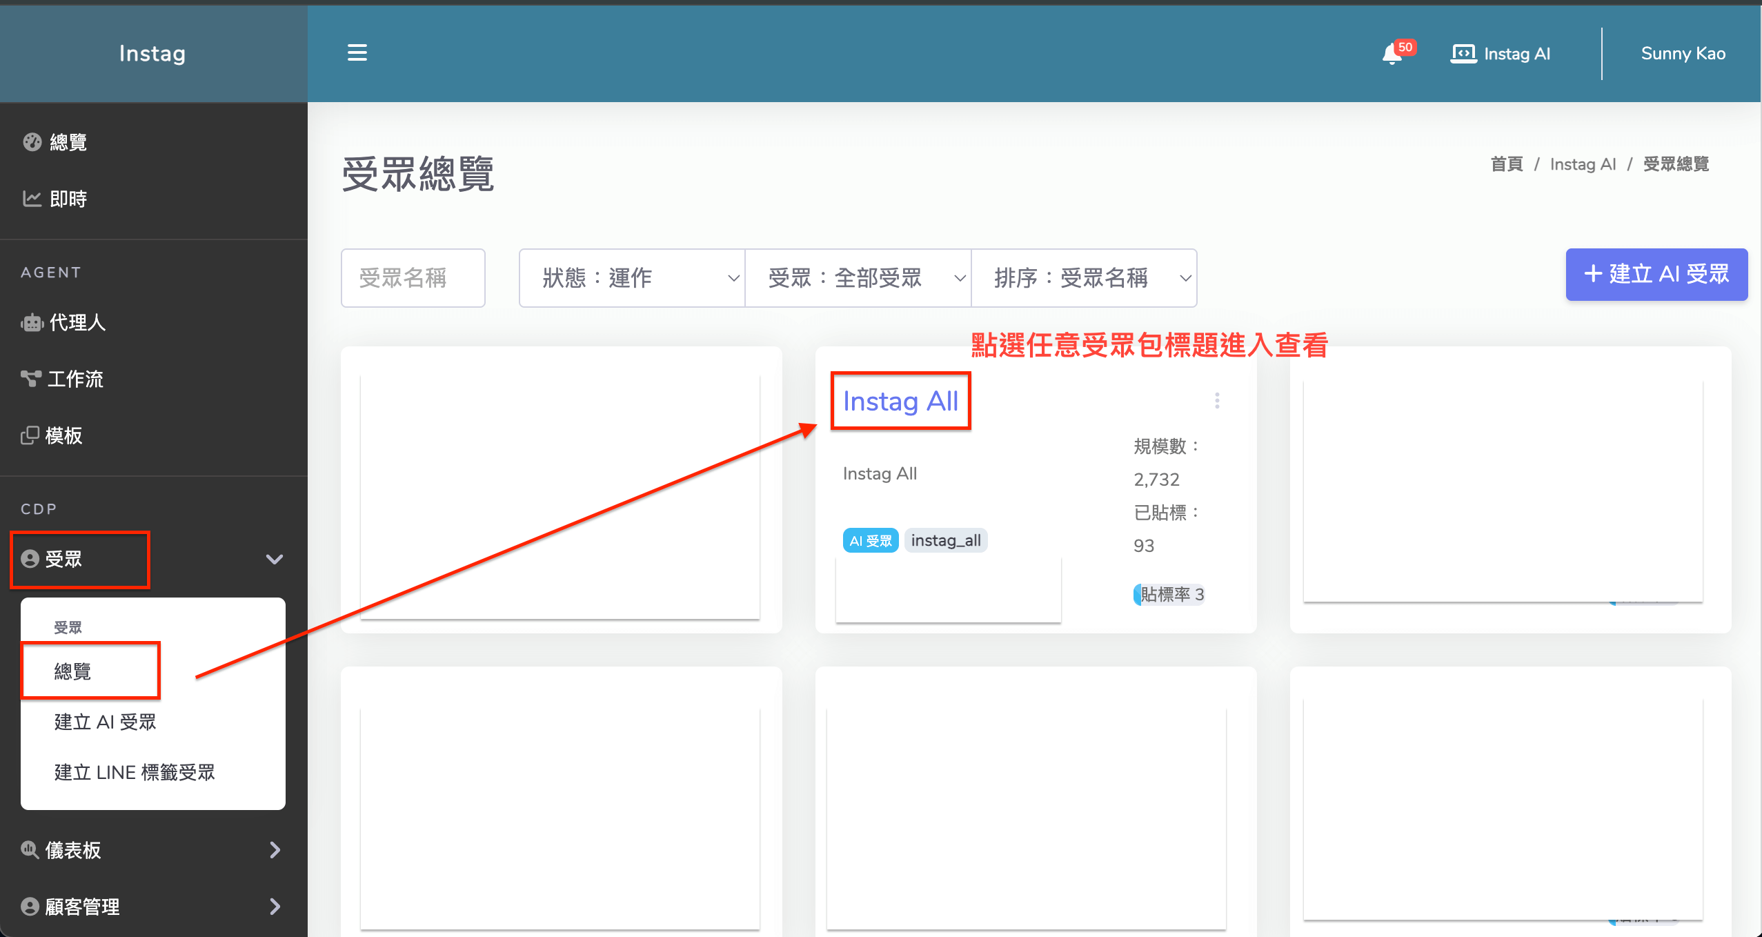Viewport: 1762px width, 937px height.
Task: Open the 模板 template sidebar item
Action: pyautogui.click(x=63, y=435)
